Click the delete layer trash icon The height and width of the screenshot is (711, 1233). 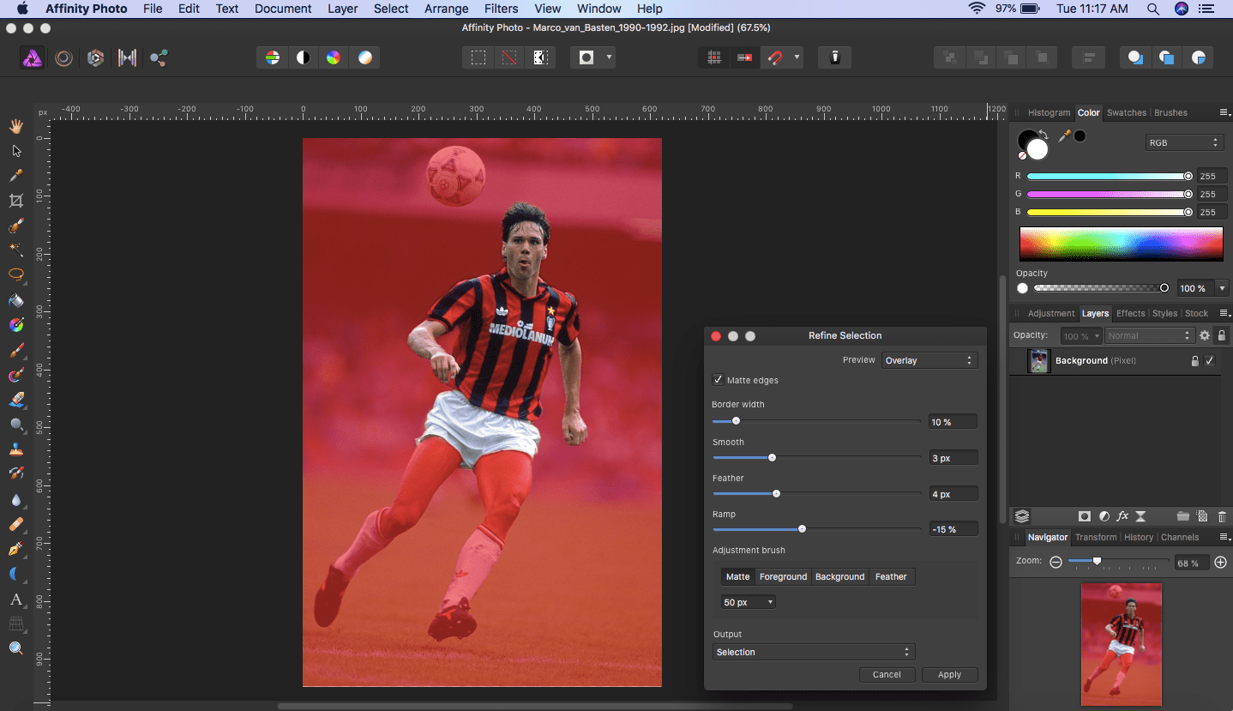pos(1222,516)
